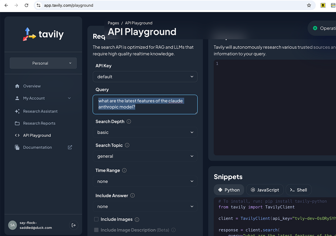Click the Time Range info icon
The height and width of the screenshot is (236, 336).
tap(125, 170)
